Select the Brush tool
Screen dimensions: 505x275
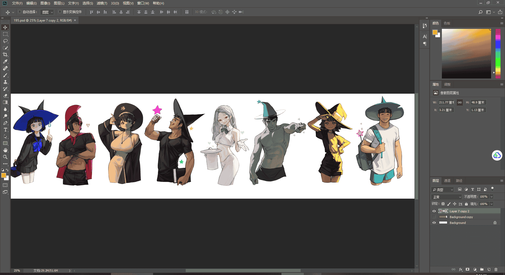5,75
